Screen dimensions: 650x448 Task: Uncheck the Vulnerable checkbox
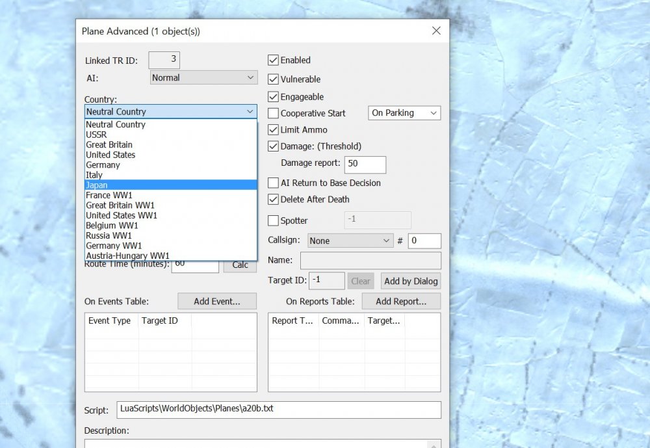click(x=274, y=79)
